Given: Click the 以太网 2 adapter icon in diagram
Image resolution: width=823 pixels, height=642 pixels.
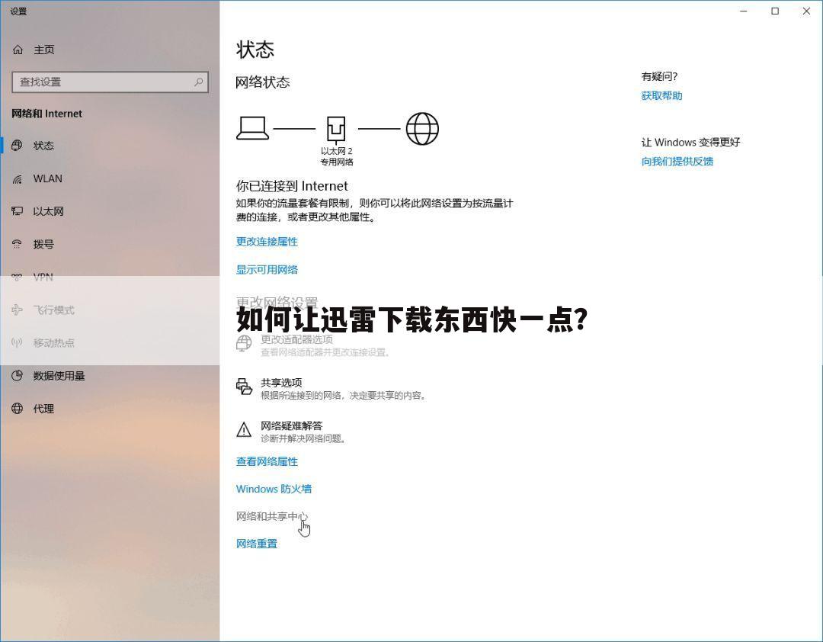Looking at the screenshot, I should [x=337, y=130].
